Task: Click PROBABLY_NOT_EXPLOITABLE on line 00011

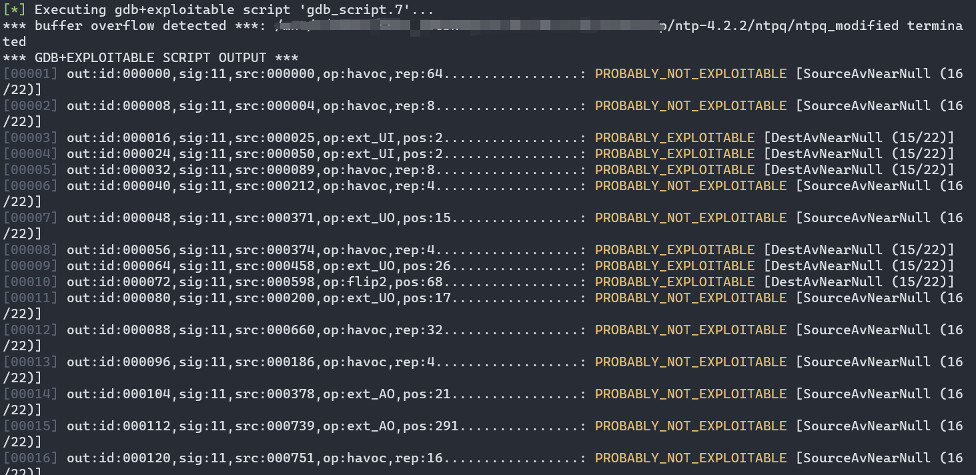Action: pyautogui.click(x=691, y=298)
